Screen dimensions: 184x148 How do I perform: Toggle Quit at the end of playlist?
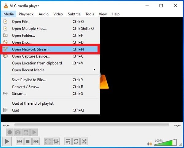(50, 103)
